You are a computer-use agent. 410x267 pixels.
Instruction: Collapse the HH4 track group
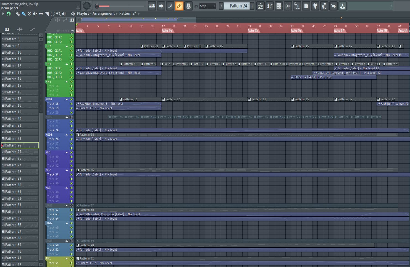(x=67, y=82)
